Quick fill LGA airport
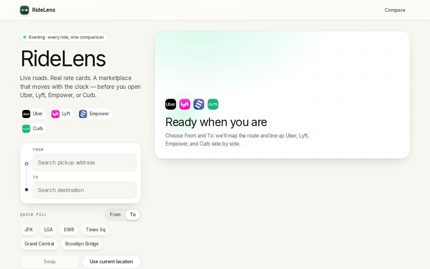Screen dimensions: 430x269 click(48, 230)
